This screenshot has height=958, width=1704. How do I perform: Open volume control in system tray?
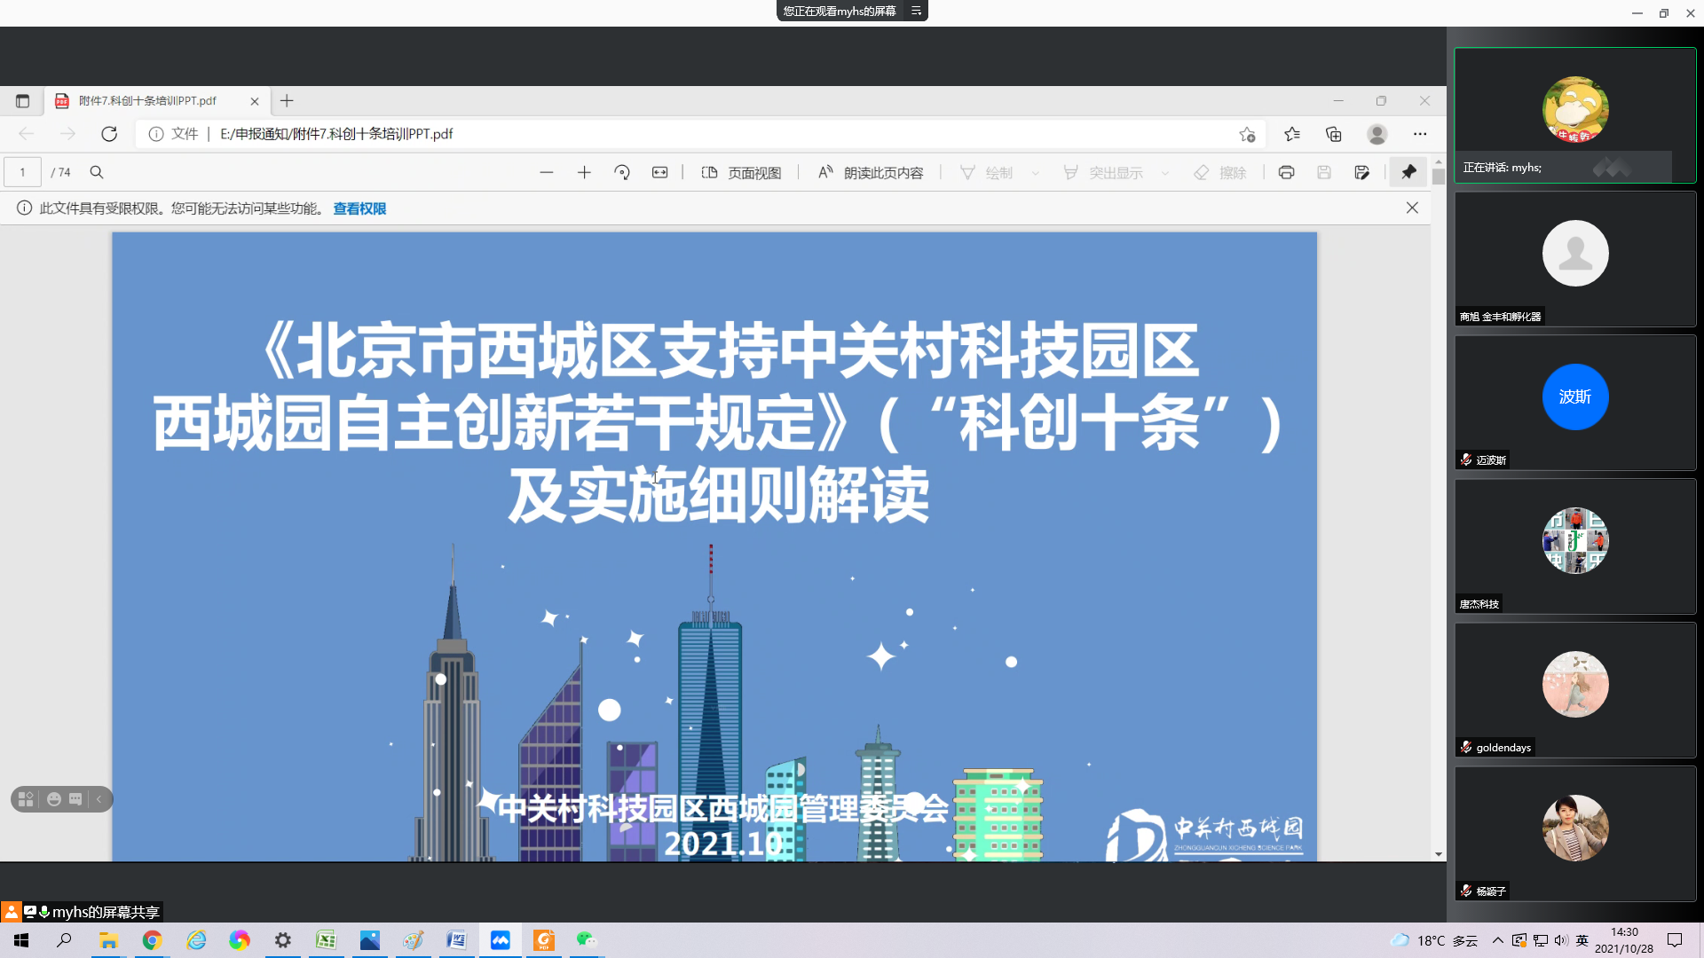tap(1561, 940)
